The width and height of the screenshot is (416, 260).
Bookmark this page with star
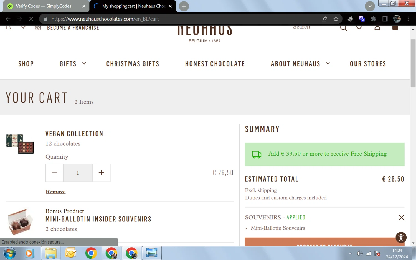(336, 19)
